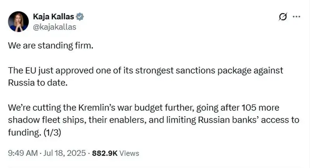Click the phrase "shadow fleet ships"
Image resolution: width=310 pixels, height=168 pixels.
pyautogui.click(x=47, y=120)
